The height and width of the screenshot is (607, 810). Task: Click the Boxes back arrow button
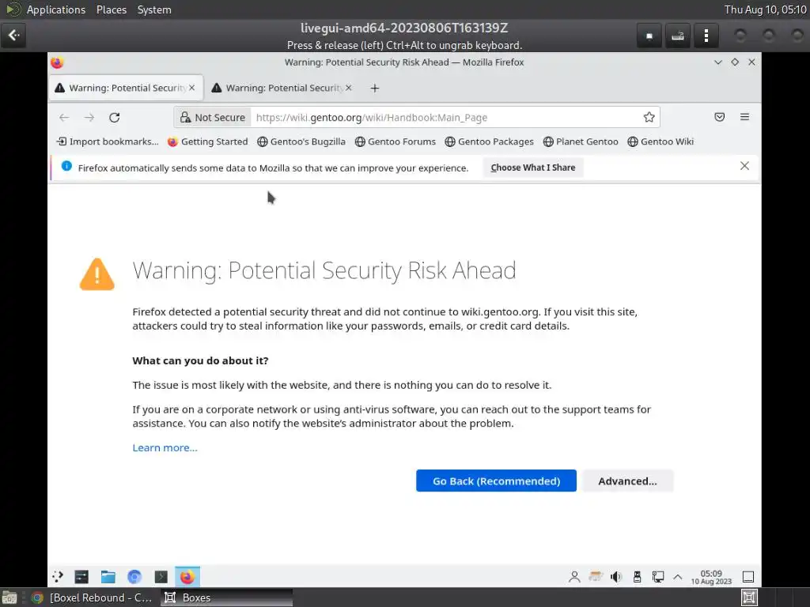[13, 36]
